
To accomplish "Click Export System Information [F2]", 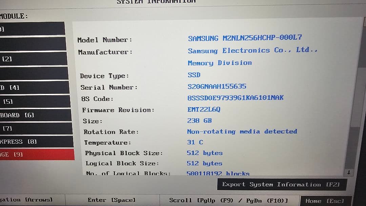I will click(x=282, y=184).
